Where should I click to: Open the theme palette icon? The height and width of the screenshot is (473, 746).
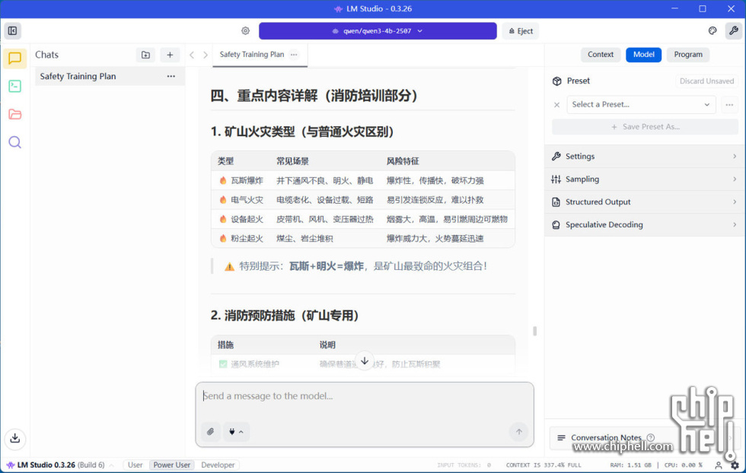713,31
